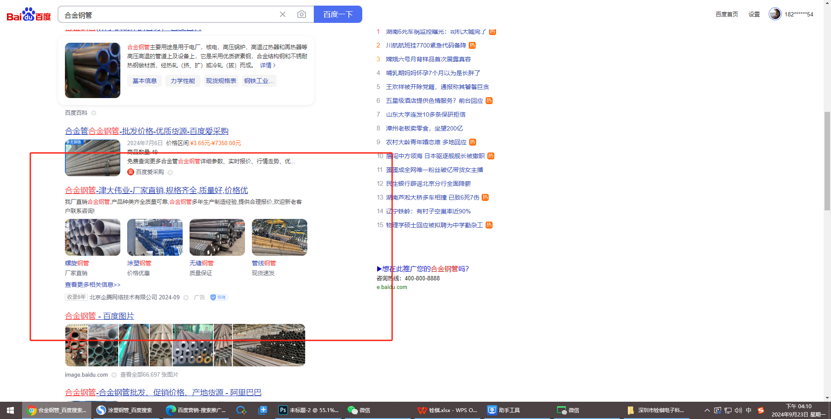Click the 百度一下 search button
This screenshot has height=419, width=831.
click(x=338, y=14)
